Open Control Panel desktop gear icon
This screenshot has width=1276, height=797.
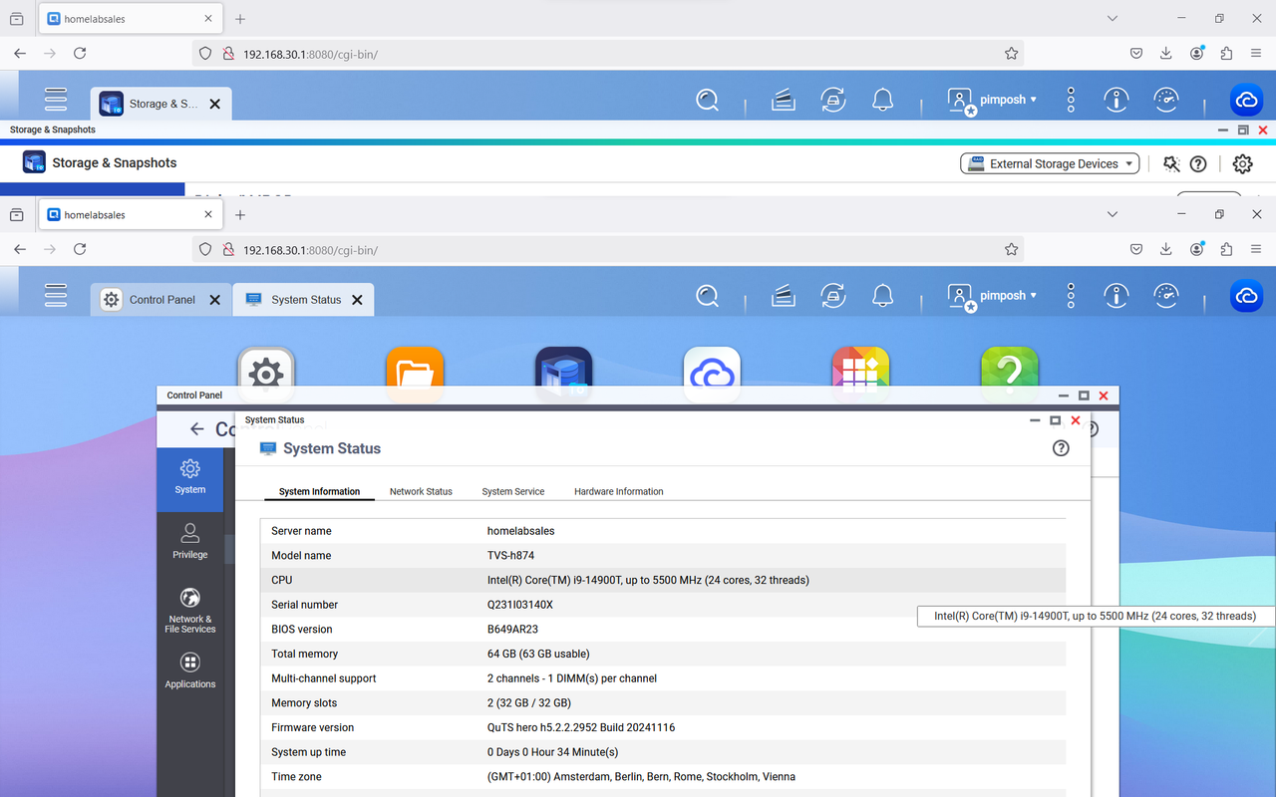point(266,375)
